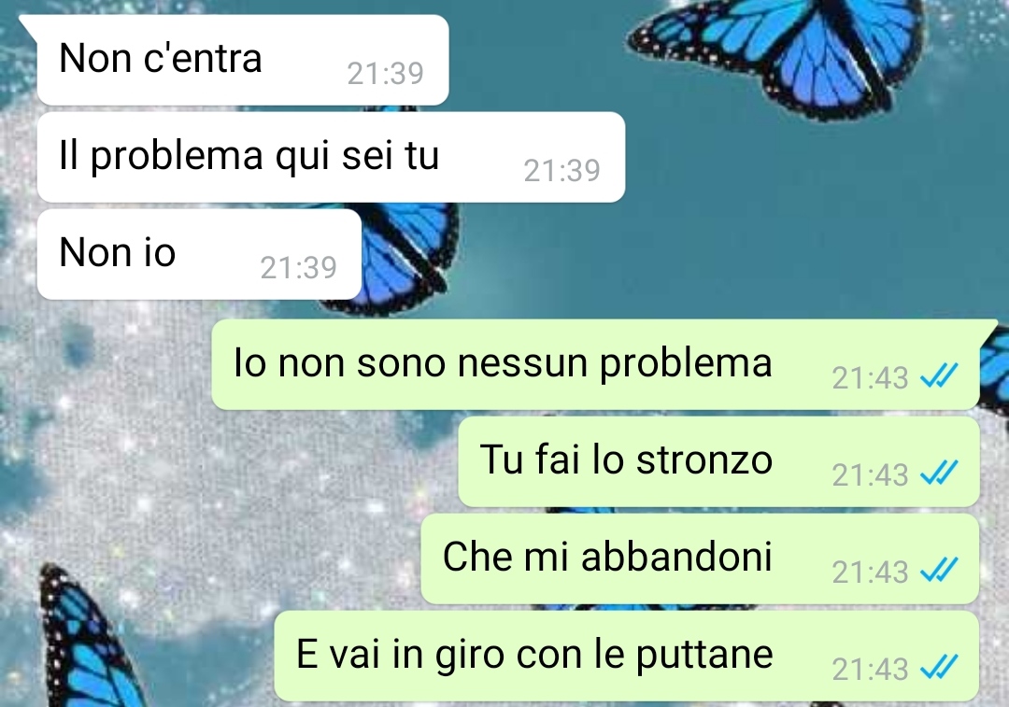
Task: Tap the 21:39 timestamp beside 'Non io'
Action: pos(299,268)
